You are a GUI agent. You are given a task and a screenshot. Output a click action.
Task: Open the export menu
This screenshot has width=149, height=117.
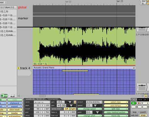pos(15,107)
